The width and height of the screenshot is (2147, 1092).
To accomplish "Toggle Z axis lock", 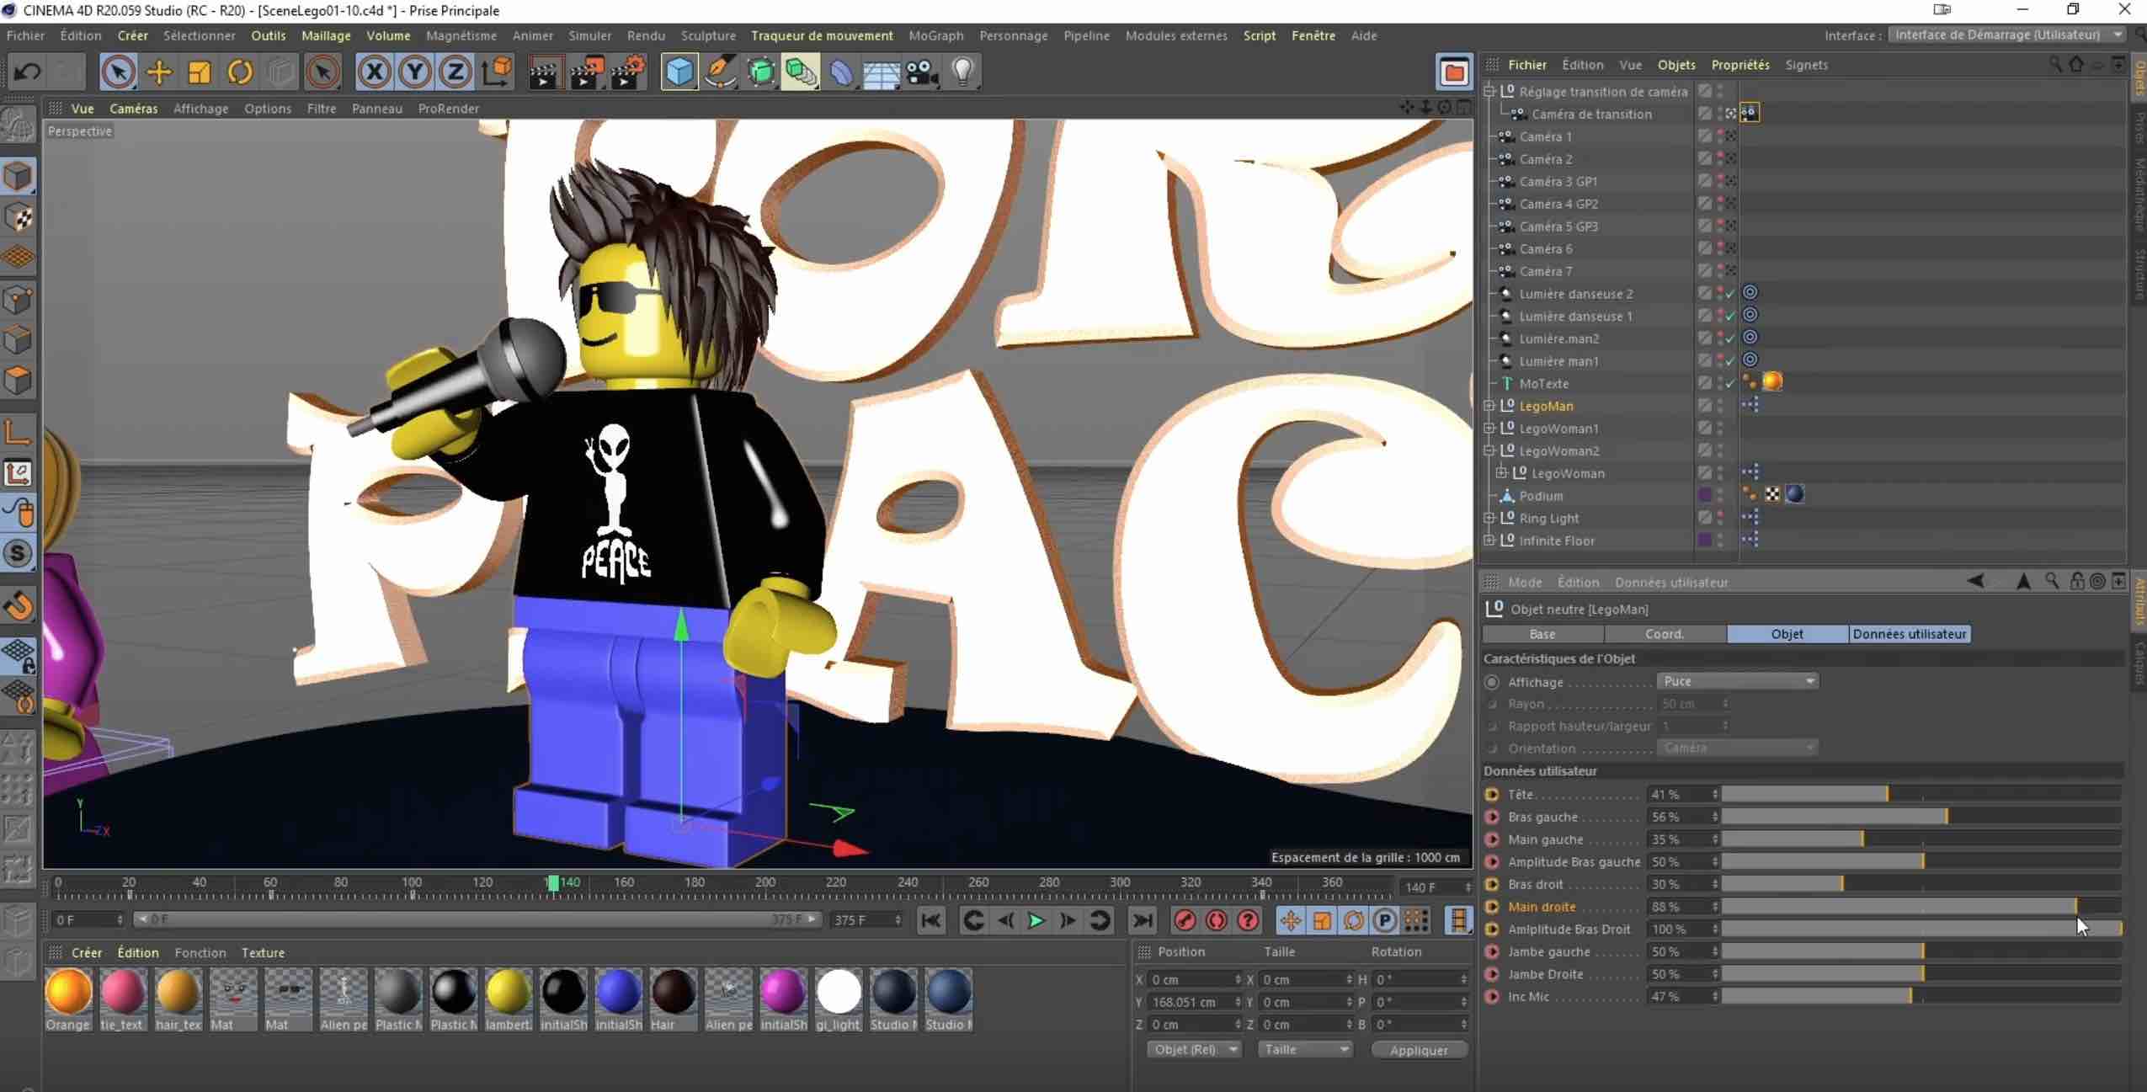I will click(455, 72).
